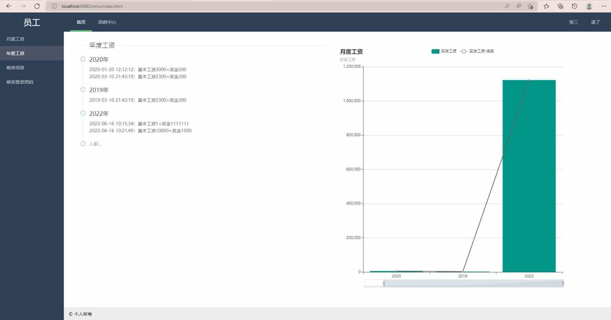Open the browser collections icon

coord(560,6)
